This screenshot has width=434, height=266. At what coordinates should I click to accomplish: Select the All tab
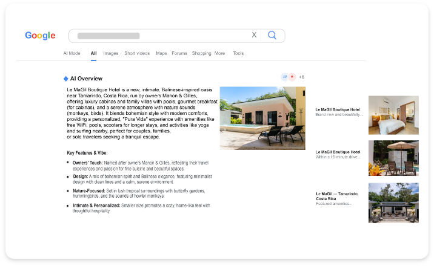pos(93,53)
